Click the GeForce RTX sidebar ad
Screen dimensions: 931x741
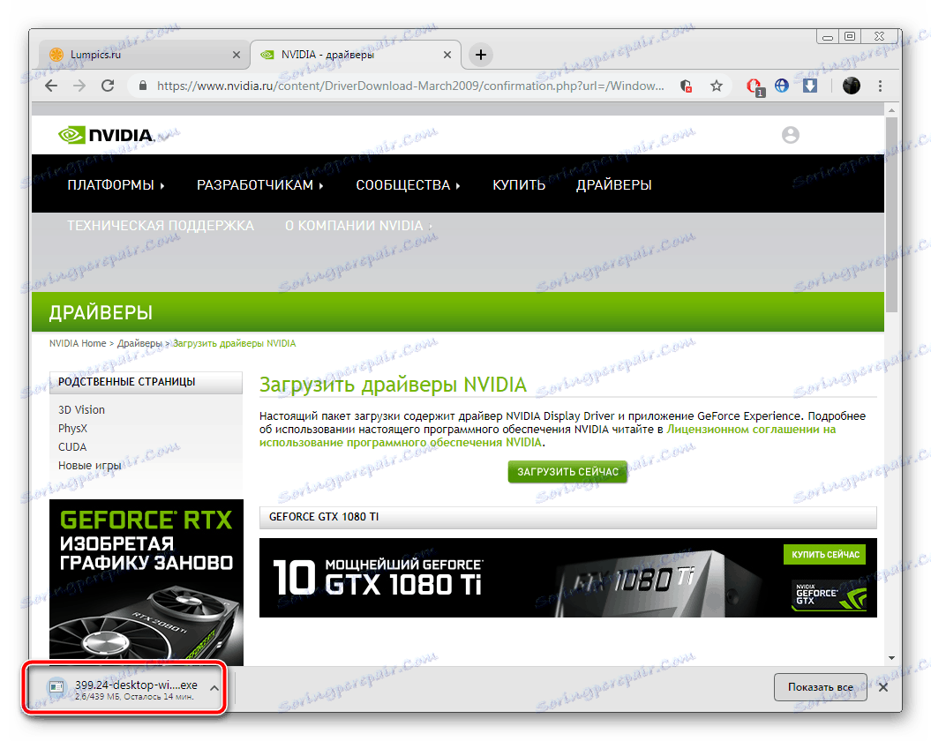(146, 582)
